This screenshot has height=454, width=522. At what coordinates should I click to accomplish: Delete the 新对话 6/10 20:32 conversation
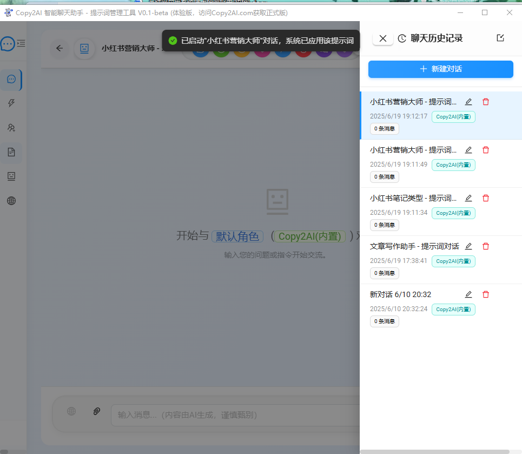(x=486, y=294)
